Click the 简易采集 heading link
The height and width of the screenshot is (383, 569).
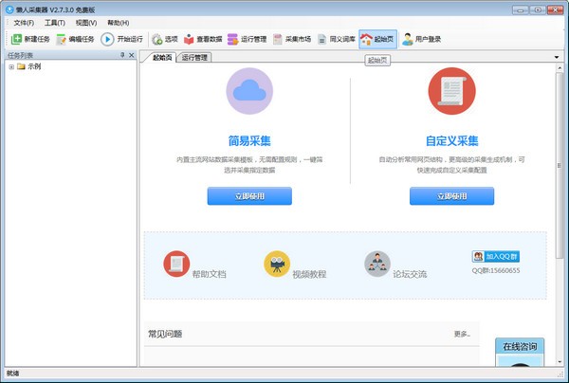(249, 140)
